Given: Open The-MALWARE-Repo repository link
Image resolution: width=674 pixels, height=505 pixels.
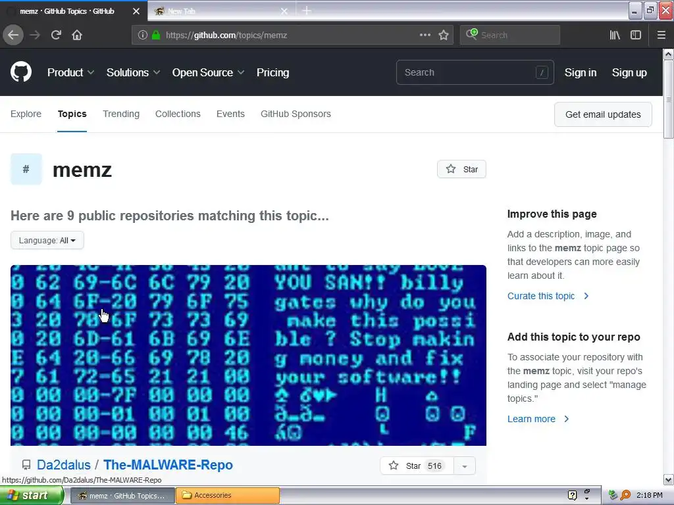Looking at the screenshot, I should tap(168, 465).
